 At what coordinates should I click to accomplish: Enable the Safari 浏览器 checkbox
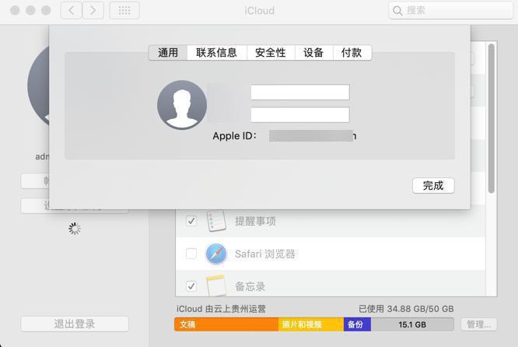[x=191, y=254]
